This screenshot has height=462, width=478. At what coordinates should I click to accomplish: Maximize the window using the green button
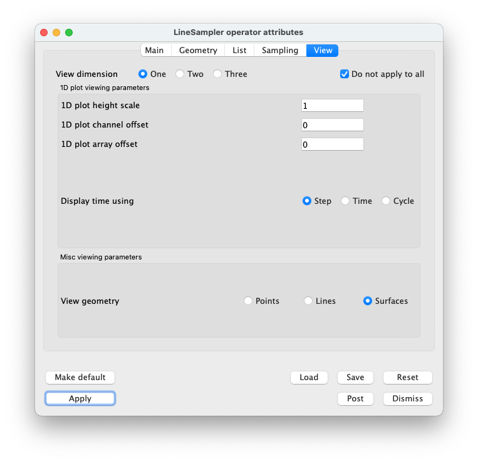(x=69, y=33)
